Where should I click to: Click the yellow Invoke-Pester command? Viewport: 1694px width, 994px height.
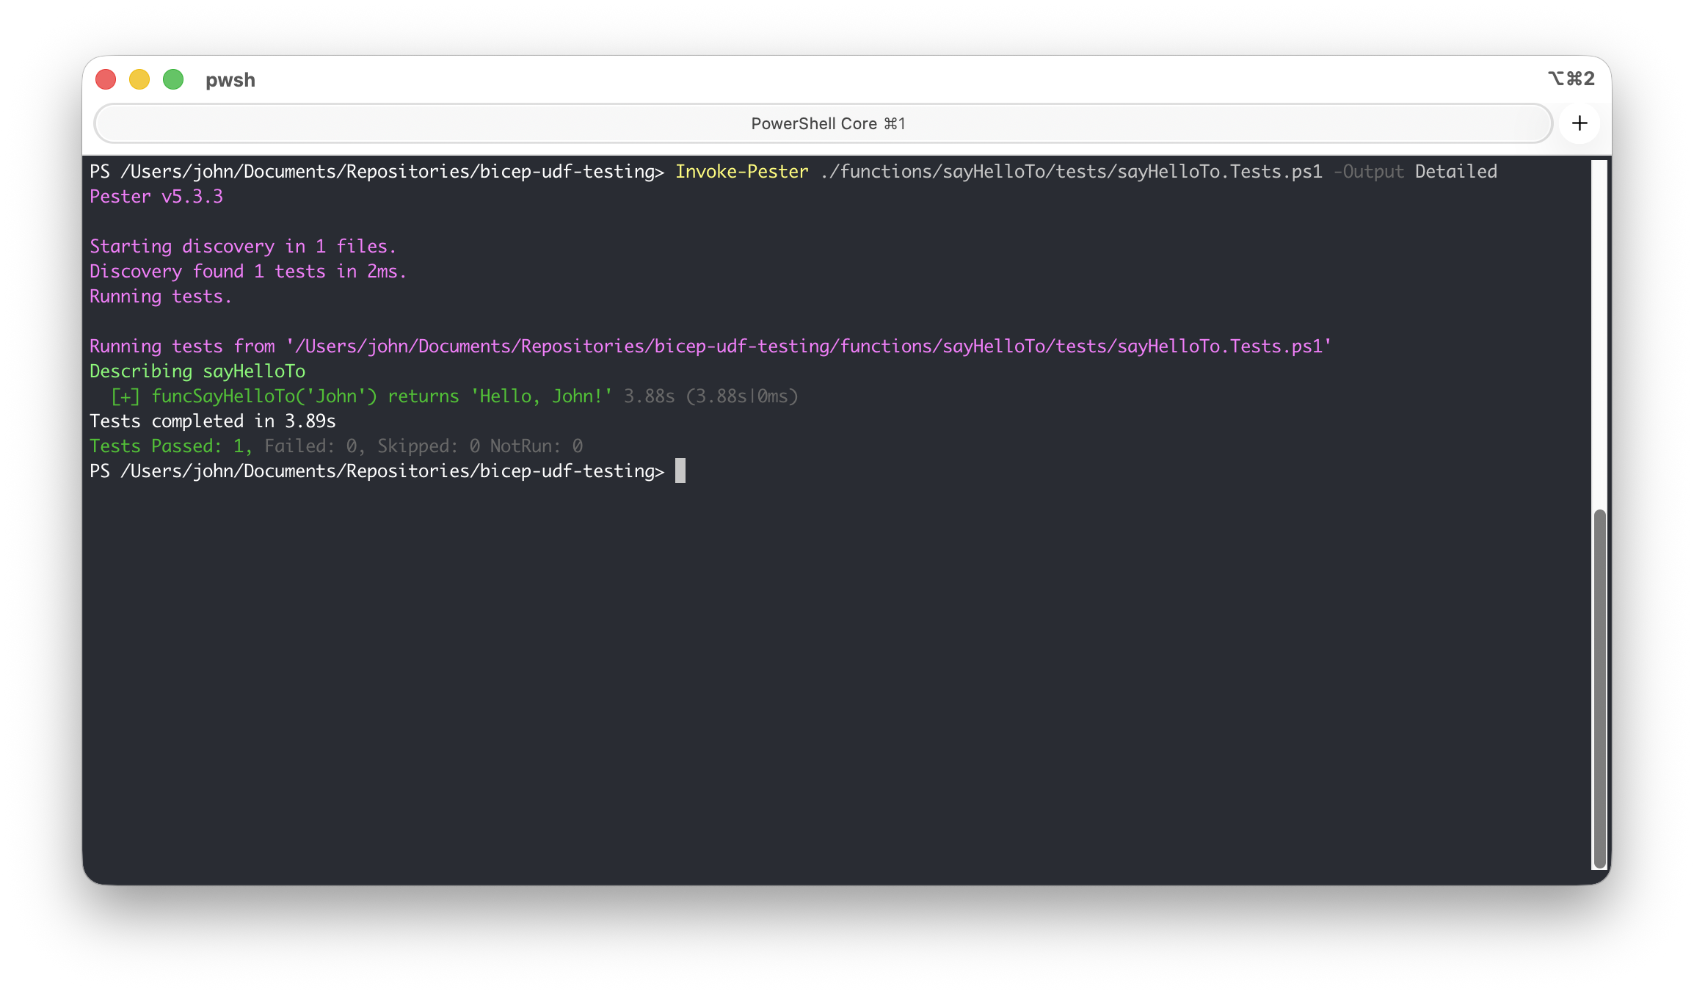(741, 171)
